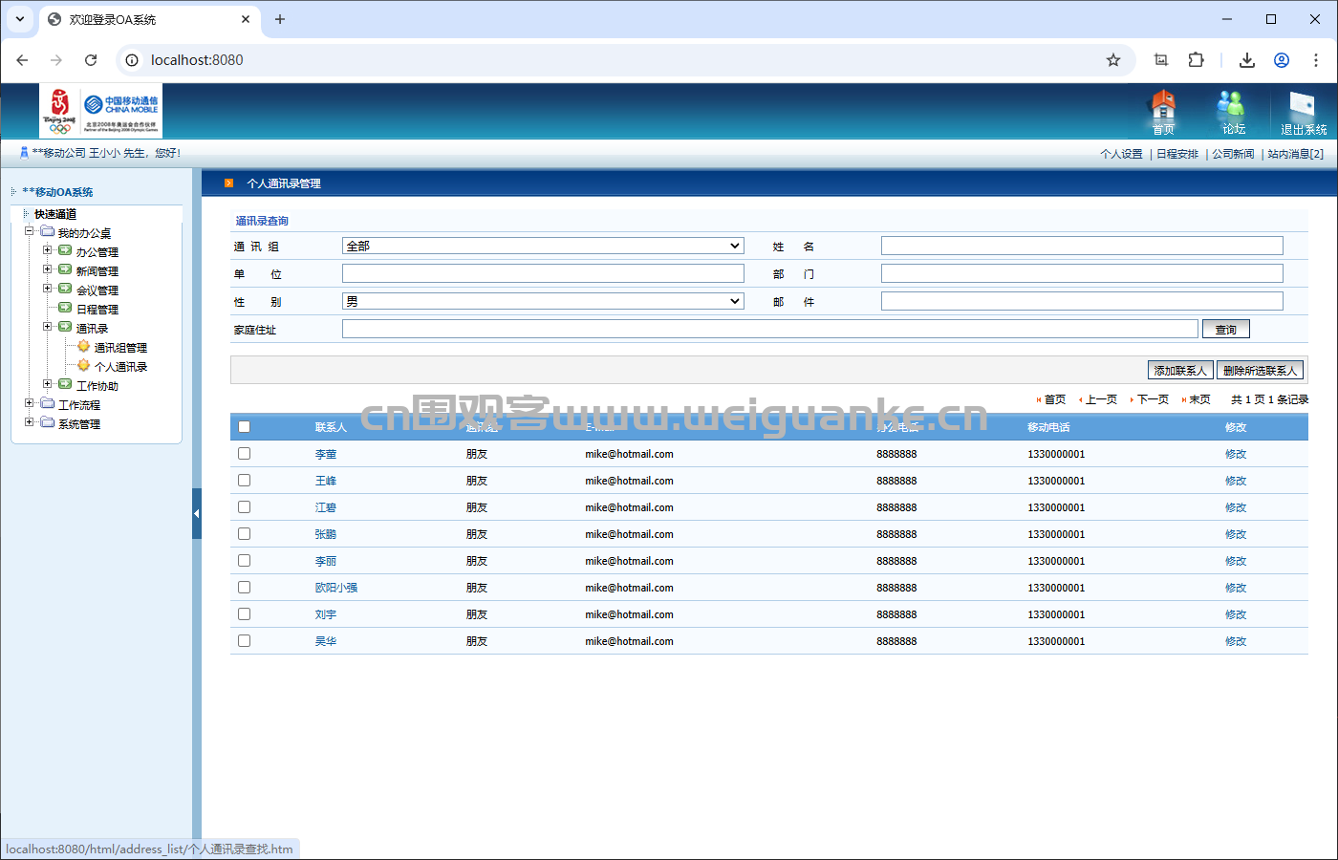Open the 性别 dropdown showing 男
1338x860 pixels.
point(543,301)
